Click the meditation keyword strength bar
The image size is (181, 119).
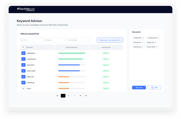[72, 53]
